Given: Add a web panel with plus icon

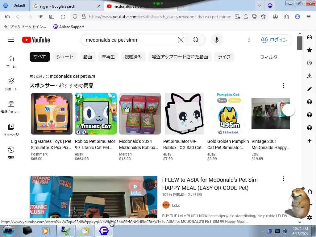Looking at the screenshot, I should (x=310, y=141).
